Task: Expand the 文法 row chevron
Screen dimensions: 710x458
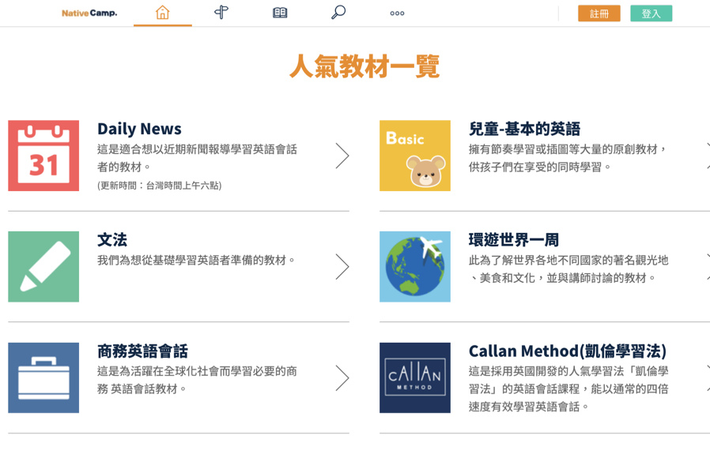Action: click(x=342, y=267)
